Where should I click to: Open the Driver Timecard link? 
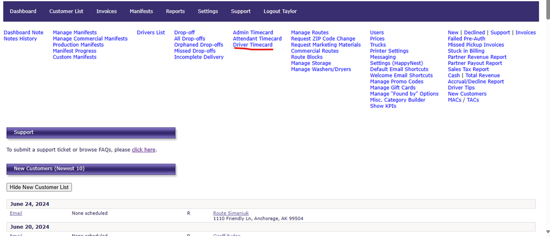pyautogui.click(x=253, y=45)
